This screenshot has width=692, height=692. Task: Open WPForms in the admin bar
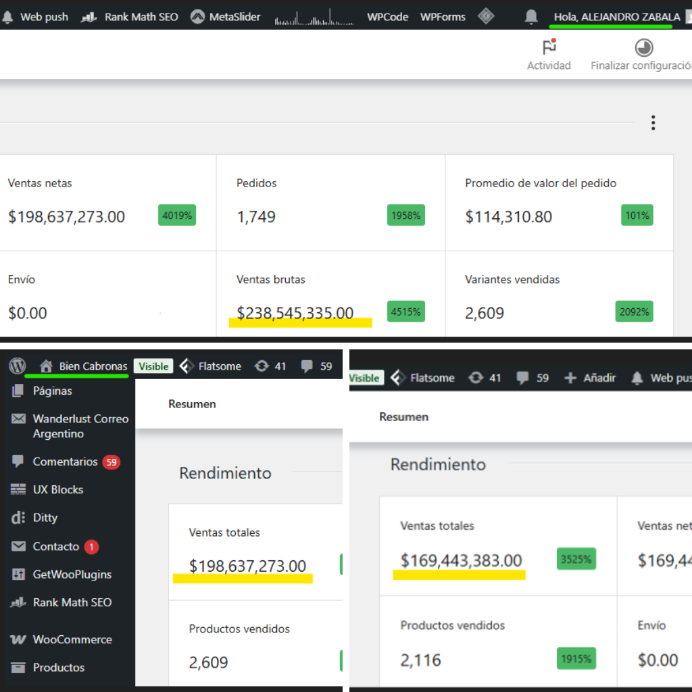[x=443, y=17]
